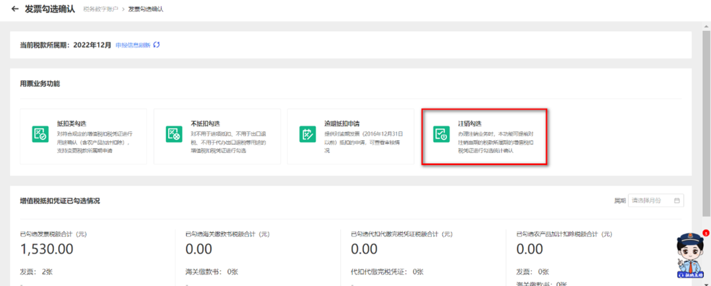Choose the 注销勾选 card title

pos(469,124)
